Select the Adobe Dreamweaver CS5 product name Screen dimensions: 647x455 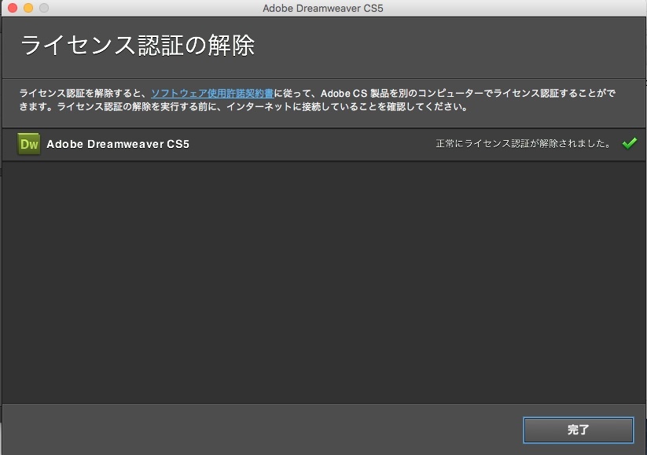[118, 144]
